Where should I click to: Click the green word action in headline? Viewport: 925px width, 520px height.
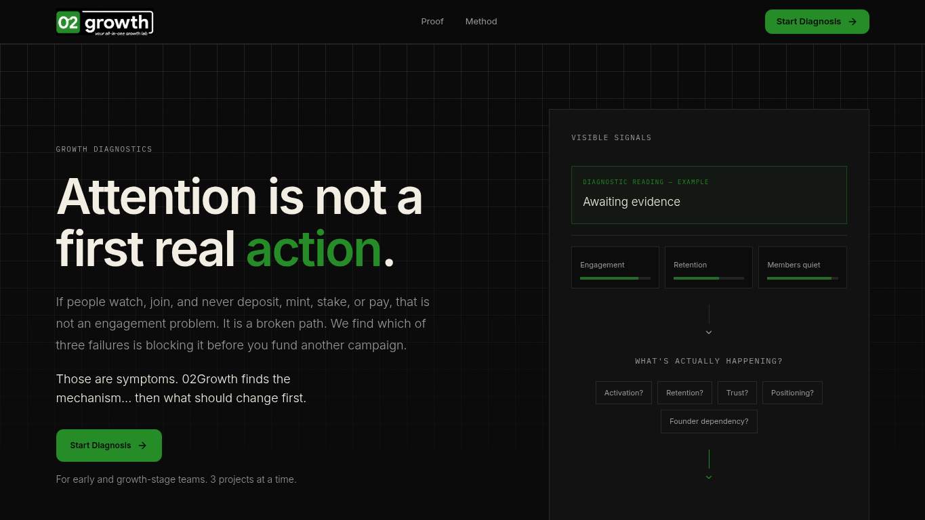point(314,249)
